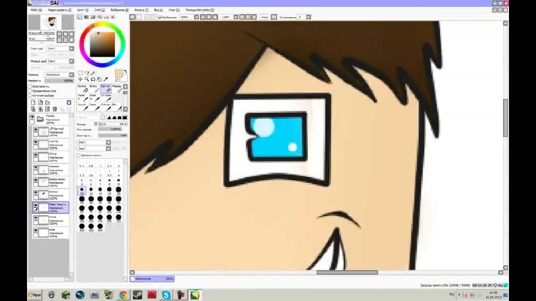Select the lasso tool
The image size is (536, 301).
pyautogui.click(x=87, y=73)
